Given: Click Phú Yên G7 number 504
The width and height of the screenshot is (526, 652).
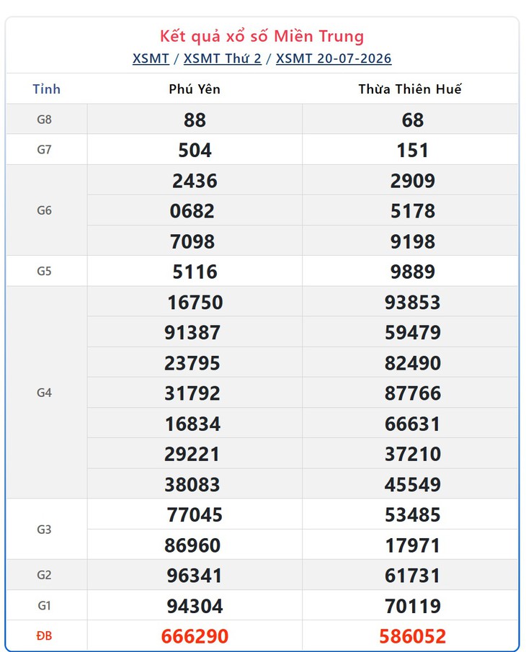Looking at the screenshot, I should point(195,150).
